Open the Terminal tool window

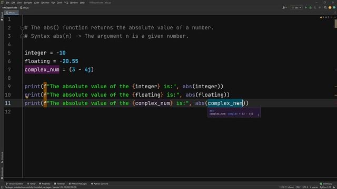click(59, 184)
